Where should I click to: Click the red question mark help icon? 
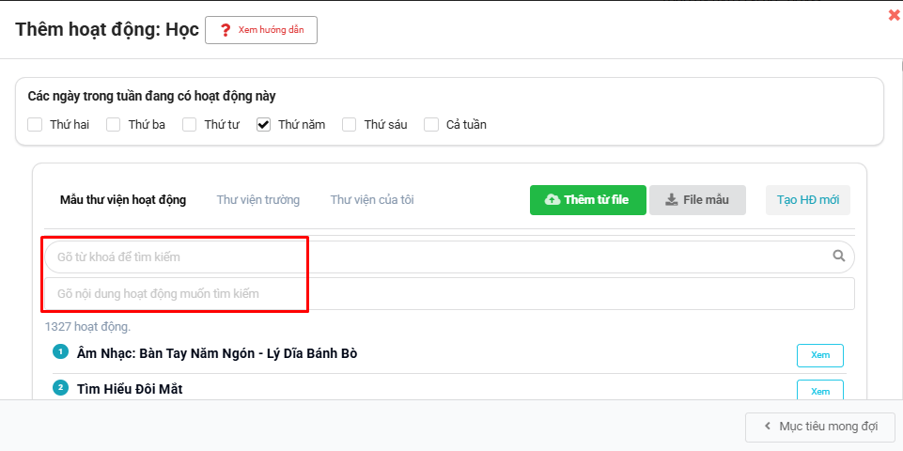pyautogui.click(x=225, y=30)
